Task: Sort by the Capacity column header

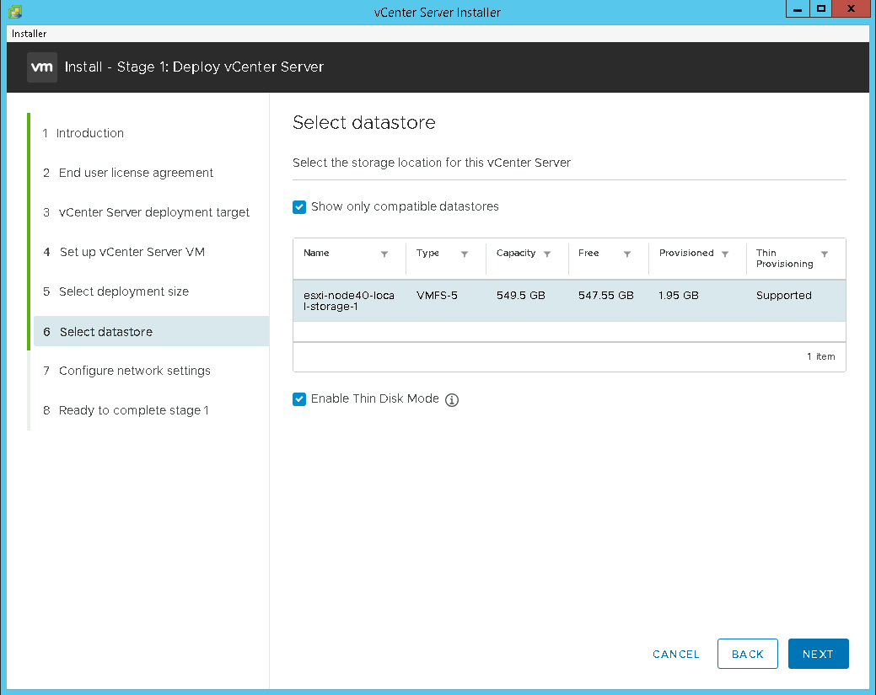Action: click(x=516, y=254)
